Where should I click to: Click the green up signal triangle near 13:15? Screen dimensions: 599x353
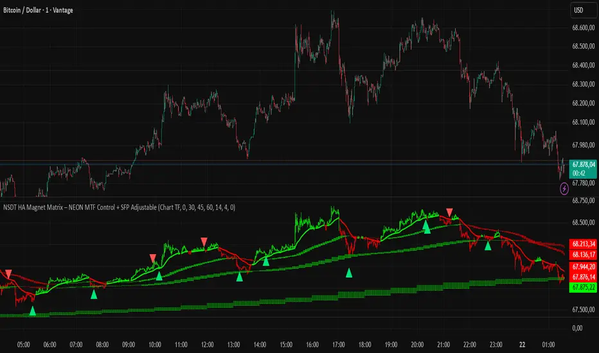(x=239, y=277)
